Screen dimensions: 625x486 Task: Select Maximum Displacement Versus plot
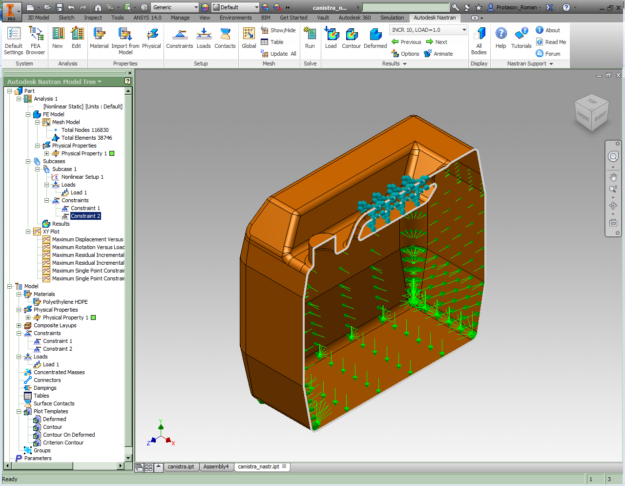click(x=88, y=239)
